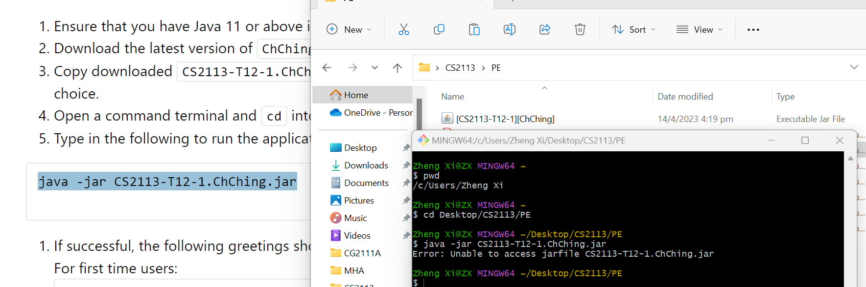This screenshot has width=866, height=287.
Task: Open the recent locations chevron
Action: click(x=374, y=67)
